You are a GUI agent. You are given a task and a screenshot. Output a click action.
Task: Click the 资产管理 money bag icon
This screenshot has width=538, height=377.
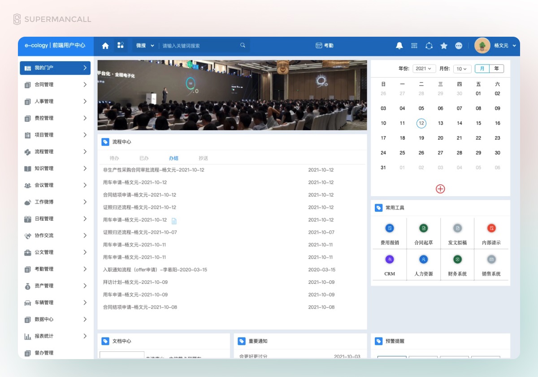(x=27, y=286)
